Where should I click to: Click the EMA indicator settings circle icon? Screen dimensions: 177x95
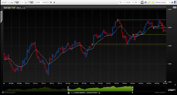click(x=23, y=8)
